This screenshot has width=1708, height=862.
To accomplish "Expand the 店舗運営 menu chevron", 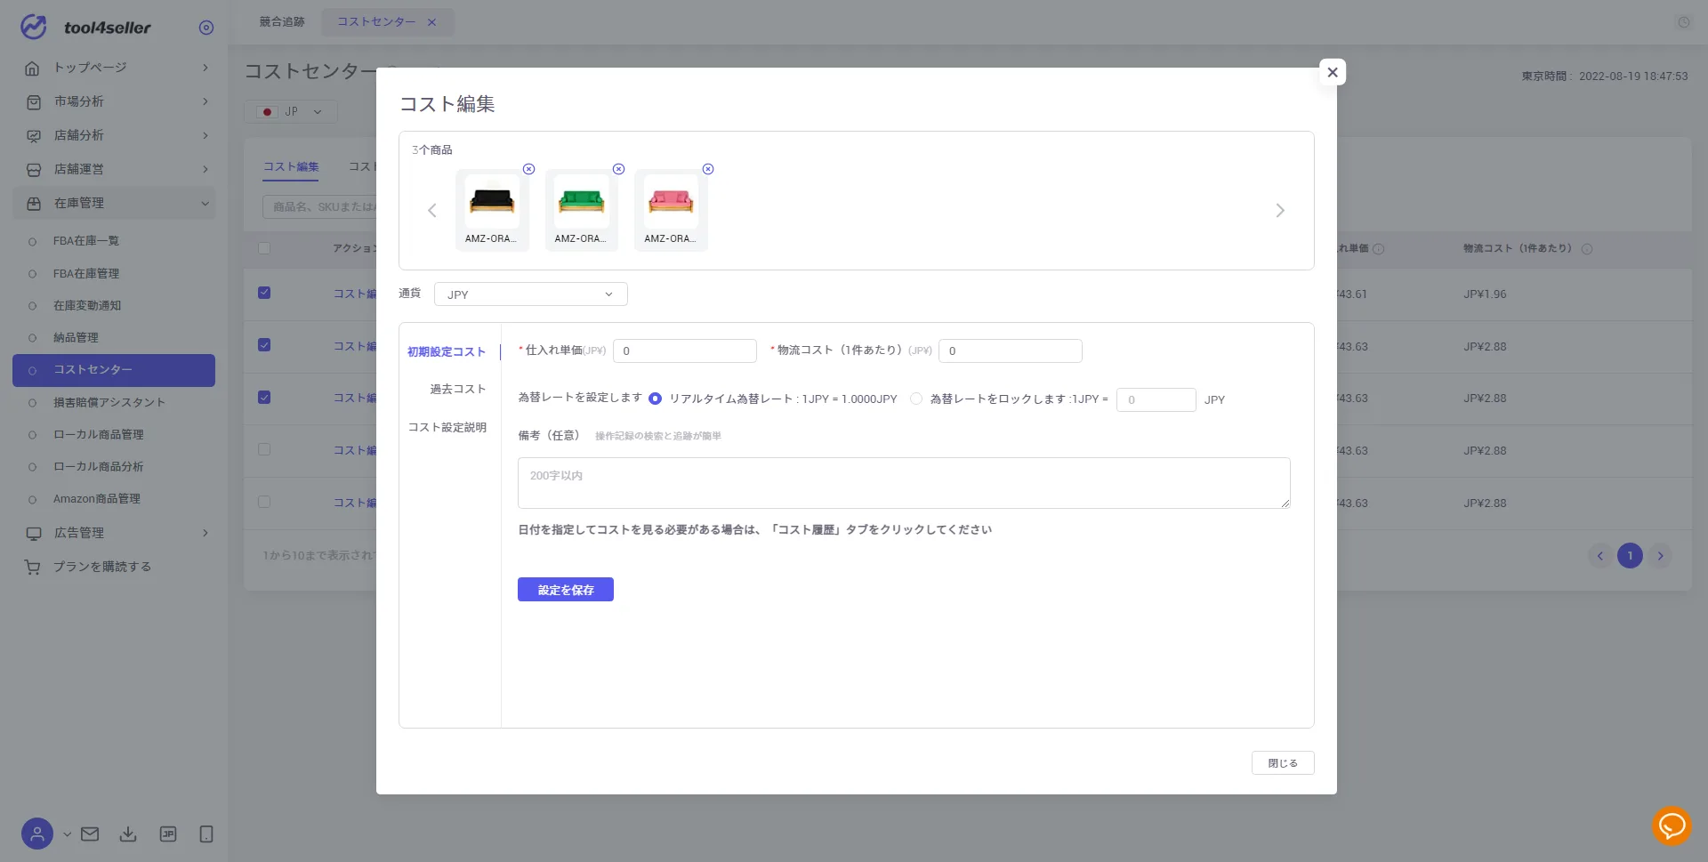I will 205,169.
